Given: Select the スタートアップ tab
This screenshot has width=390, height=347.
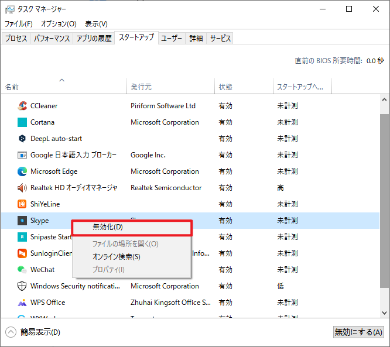Looking at the screenshot, I should click(x=136, y=37).
